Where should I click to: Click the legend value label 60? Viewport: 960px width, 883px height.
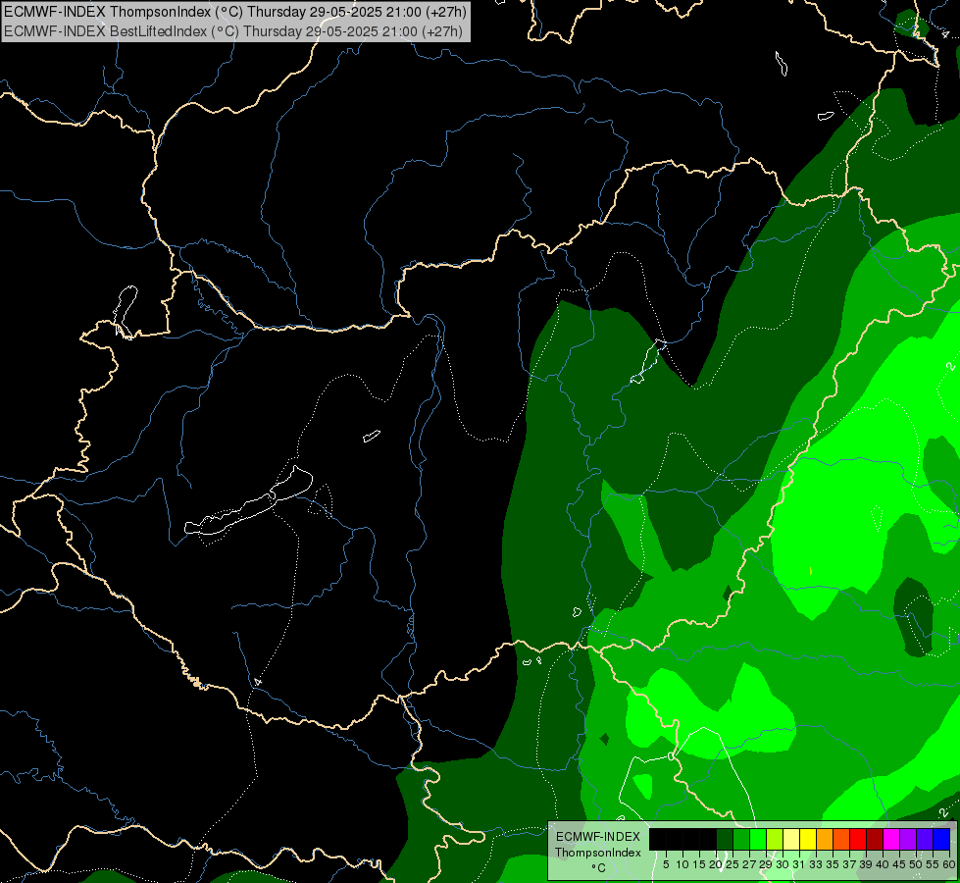pos(949,864)
